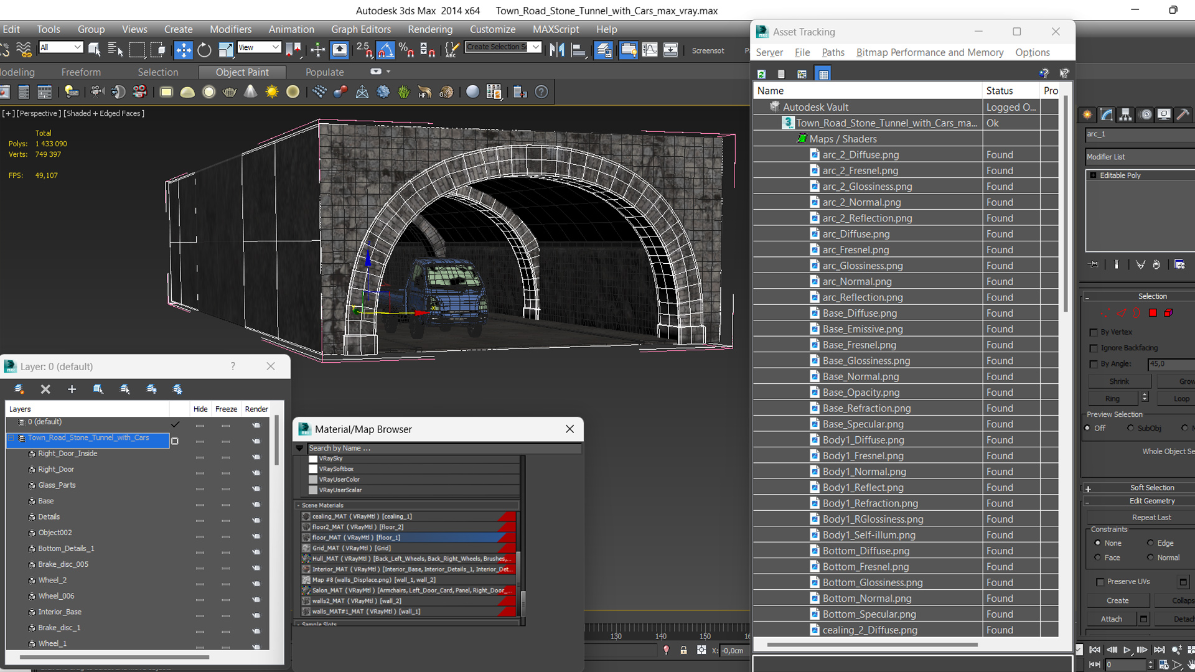Expand the Soft Selection rollout
The image size is (1195, 672).
pyautogui.click(x=1089, y=488)
